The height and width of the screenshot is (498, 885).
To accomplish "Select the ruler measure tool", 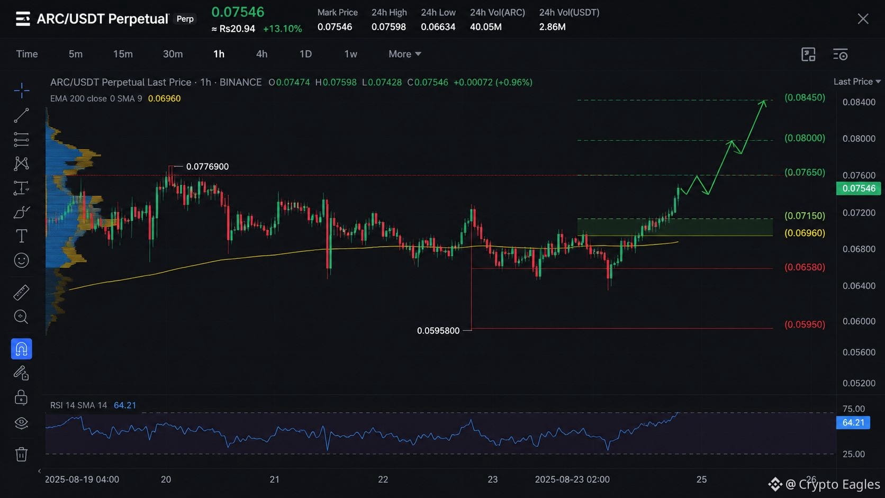I will click(x=21, y=292).
